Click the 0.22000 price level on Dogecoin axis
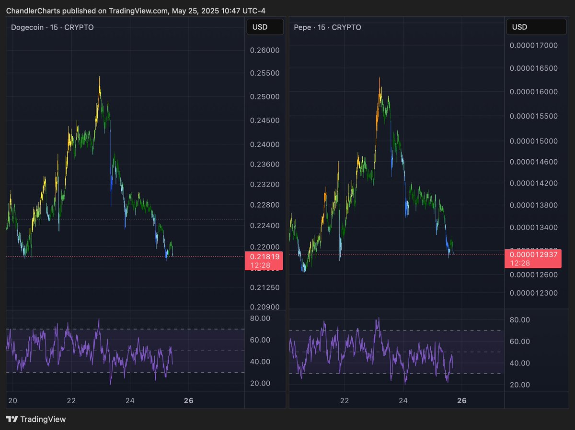575x430 pixels. 264,247
